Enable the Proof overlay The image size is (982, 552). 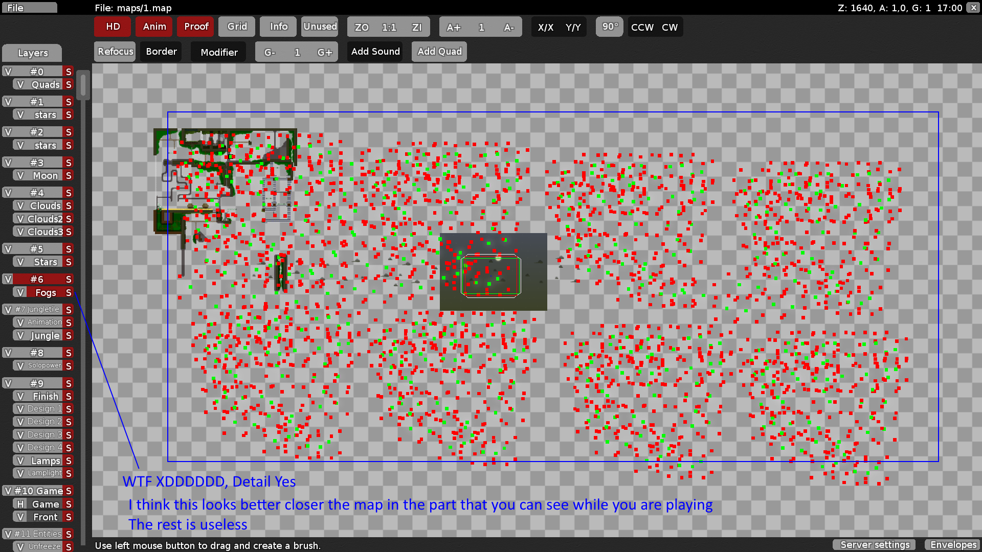tap(195, 27)
